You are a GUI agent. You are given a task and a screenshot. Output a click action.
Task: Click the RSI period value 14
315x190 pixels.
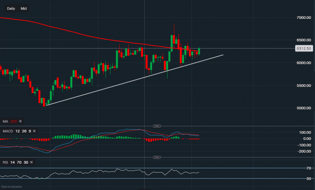13,162
